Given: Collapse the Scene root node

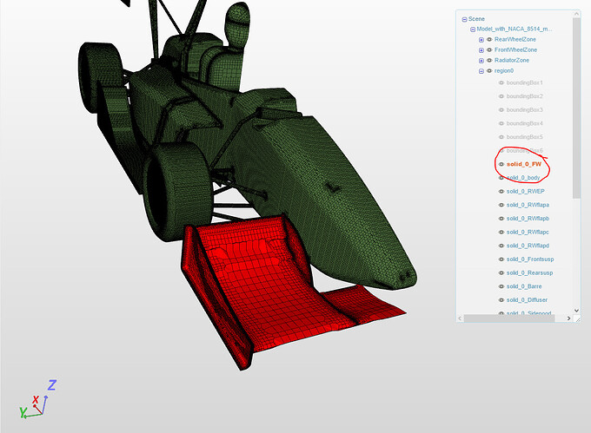Looking at the screenshot, I should click(464, 19).
